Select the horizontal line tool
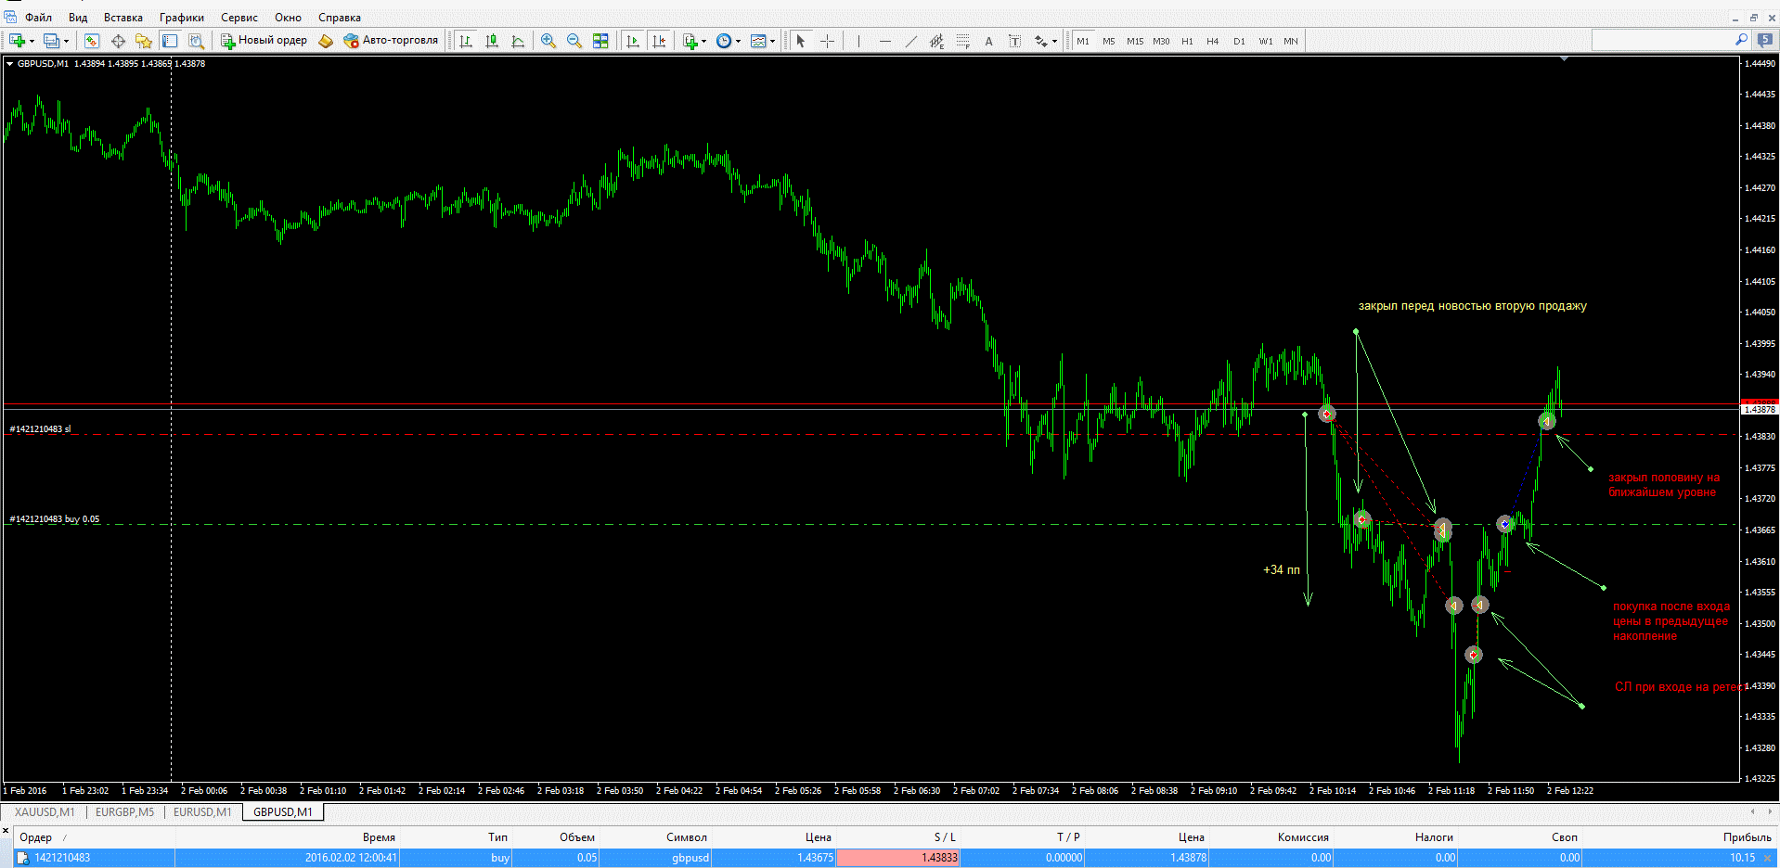The image size is (1780, 868). click(x=884, y=41)
